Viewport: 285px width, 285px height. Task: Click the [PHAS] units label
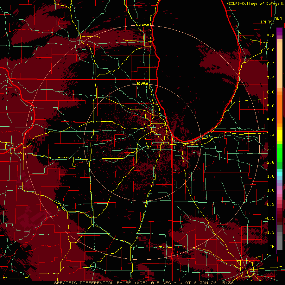click(x=268, y=22)
